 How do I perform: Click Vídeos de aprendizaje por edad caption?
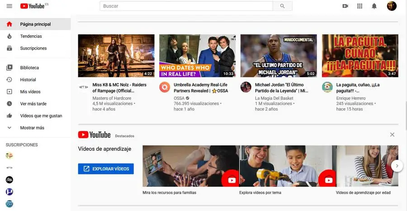363,193
